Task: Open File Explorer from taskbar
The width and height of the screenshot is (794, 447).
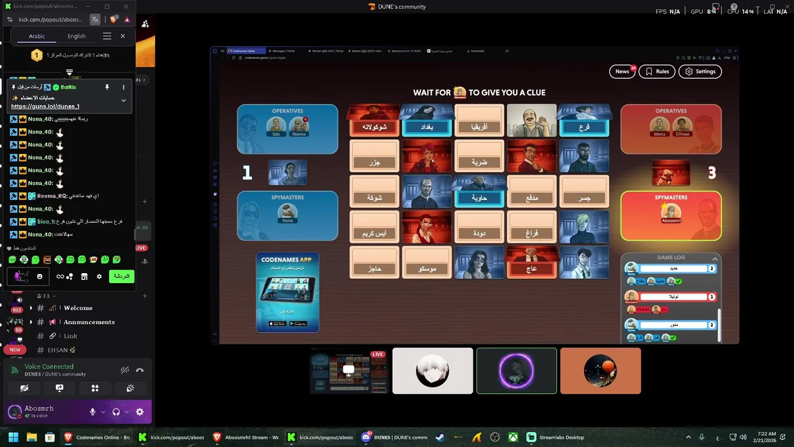Action: (x=32, y=437)
